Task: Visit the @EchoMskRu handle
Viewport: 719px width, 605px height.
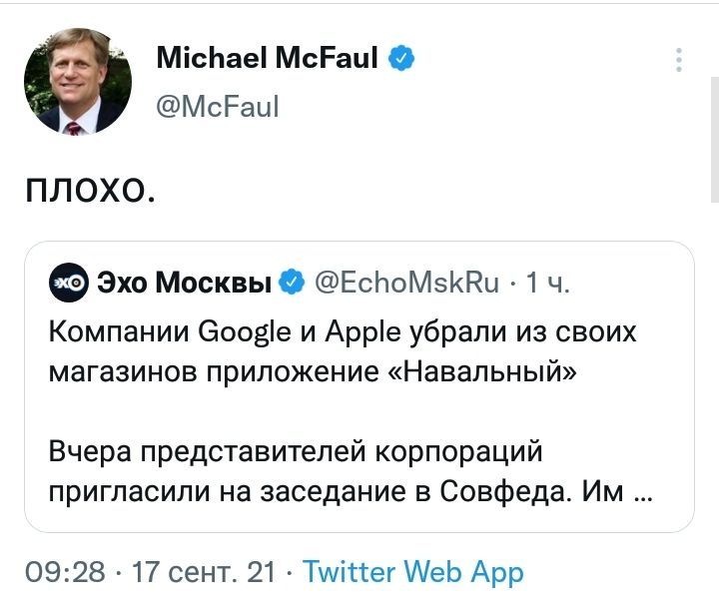Action: (407, 284)
